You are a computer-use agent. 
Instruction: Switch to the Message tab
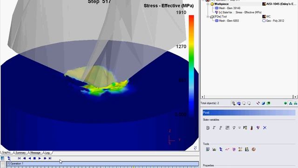coord(35,153)
